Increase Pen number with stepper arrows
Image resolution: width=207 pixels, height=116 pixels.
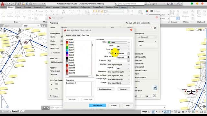click(129, 53)
